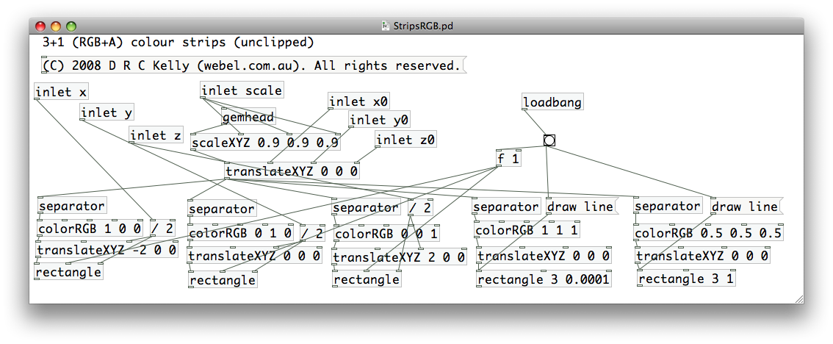Click the green zoom window button

71,26
